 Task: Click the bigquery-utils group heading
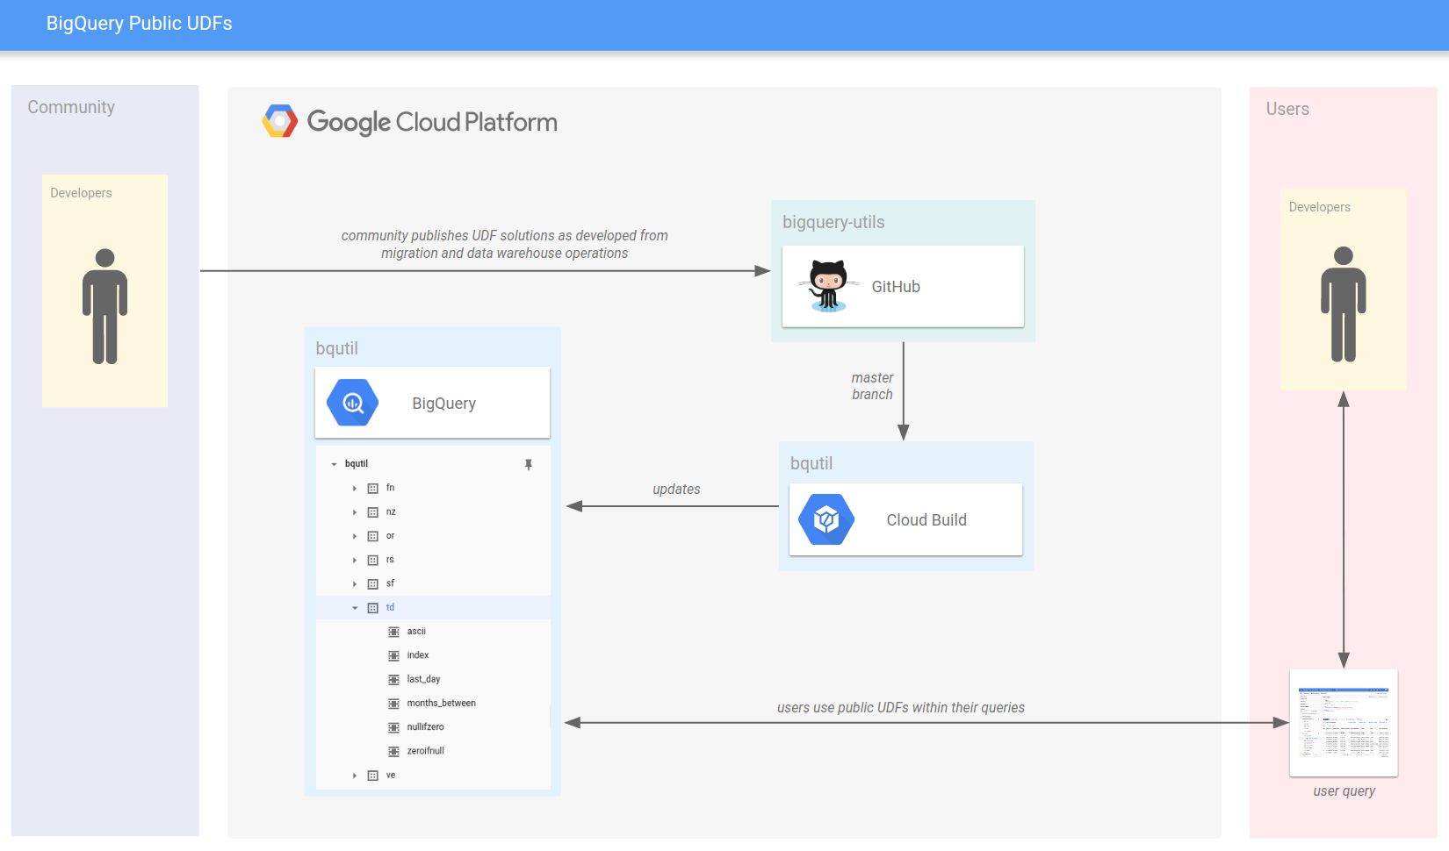click(x=833, y=223)
